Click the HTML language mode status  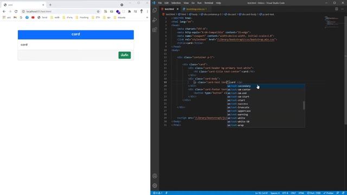point(301,193)
